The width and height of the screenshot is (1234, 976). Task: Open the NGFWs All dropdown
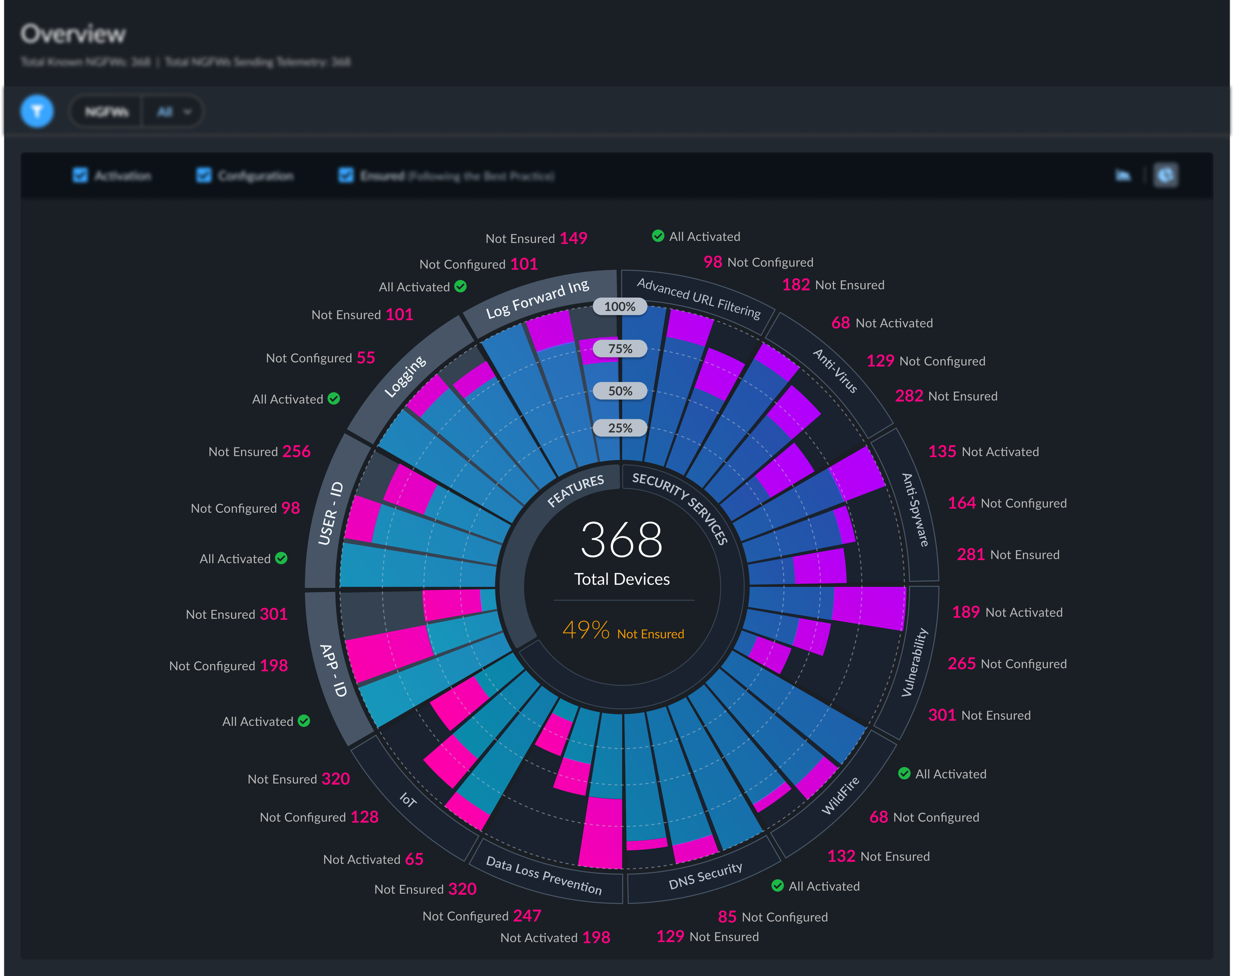click(173, 112)
